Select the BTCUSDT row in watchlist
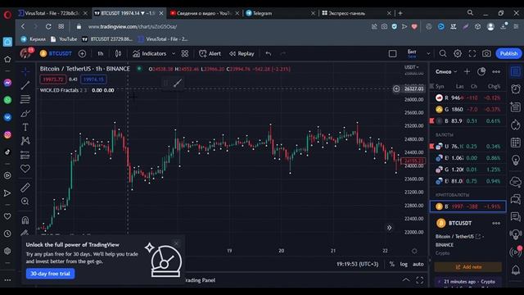Viewport: 524px width, 295px height. point(468,206)
